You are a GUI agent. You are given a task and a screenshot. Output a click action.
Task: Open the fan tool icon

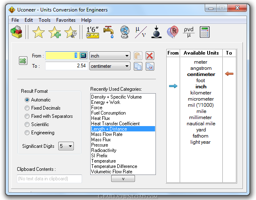pyautogui.click(x=125, y=32)
